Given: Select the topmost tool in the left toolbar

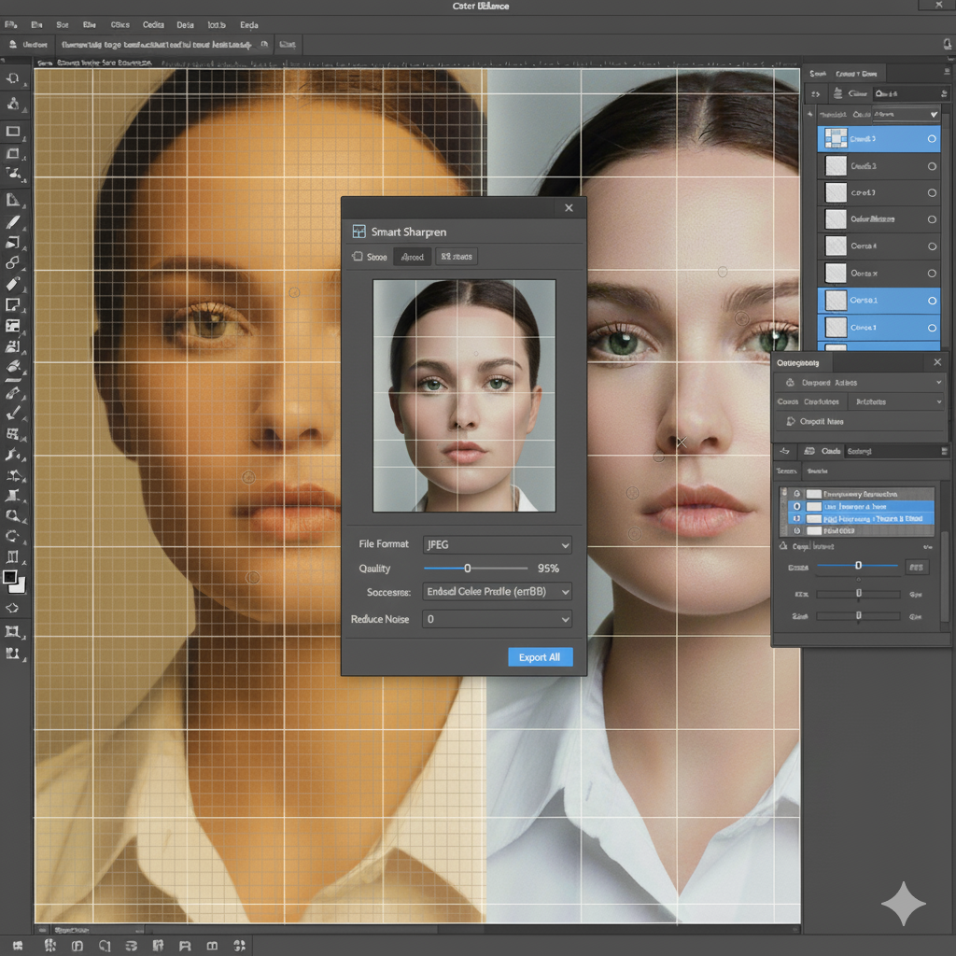Looking at the screenshot, I should [13, 79].
